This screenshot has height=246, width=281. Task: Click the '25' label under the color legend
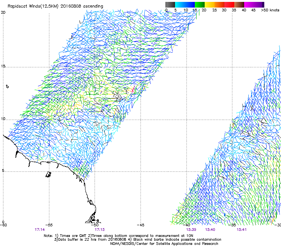coord(215,10)
